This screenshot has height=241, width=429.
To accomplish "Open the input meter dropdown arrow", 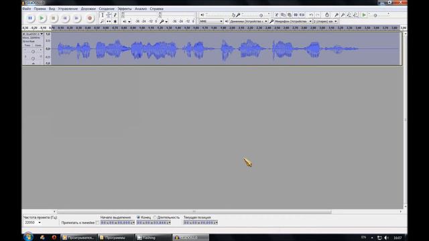I will [x=166, y=21].
